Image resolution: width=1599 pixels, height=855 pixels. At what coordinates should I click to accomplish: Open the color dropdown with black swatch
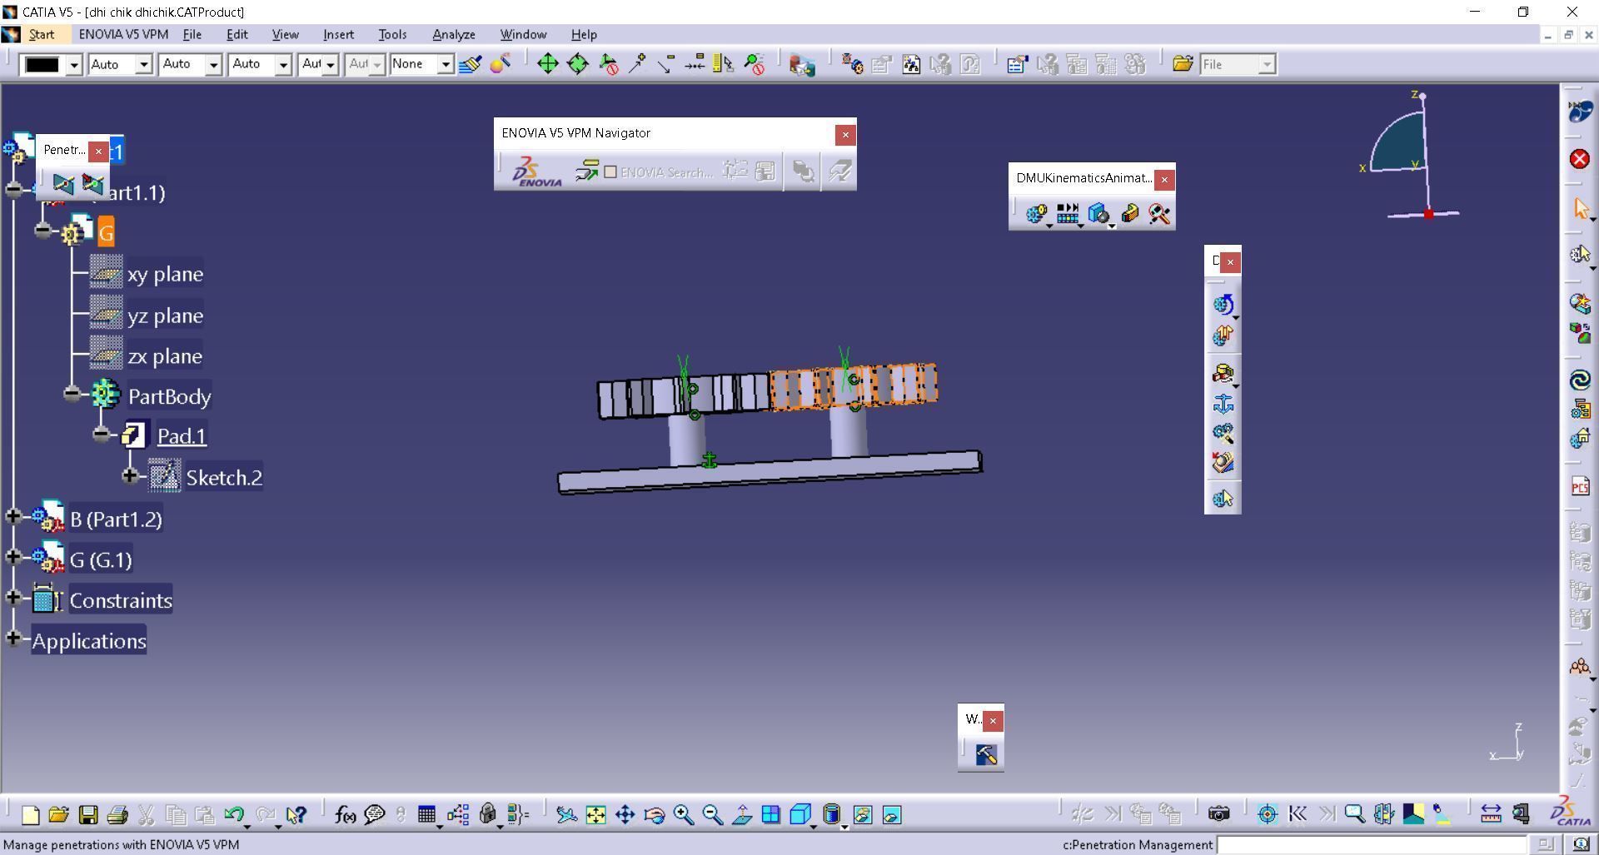point(74,64)
